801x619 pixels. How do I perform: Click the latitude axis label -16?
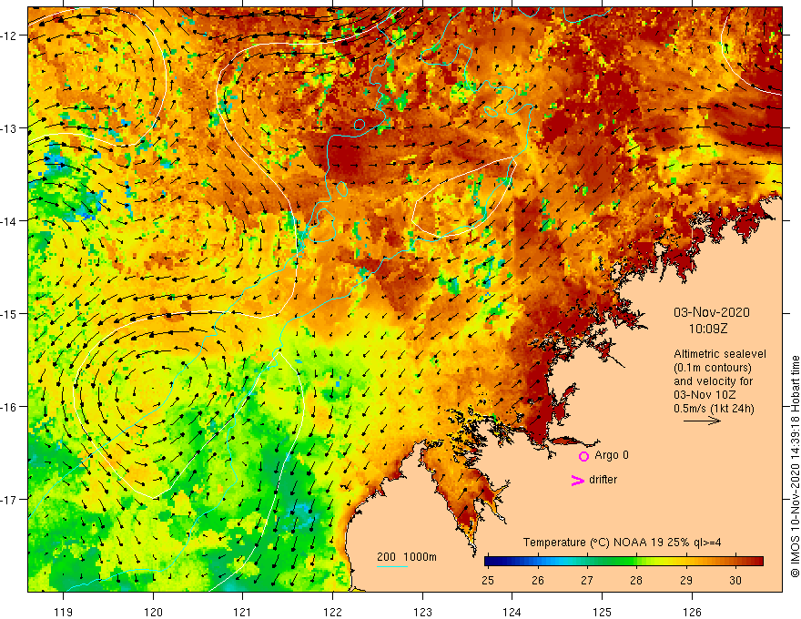[x=9, y=407]
